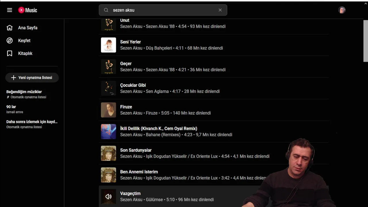Click the search magnifier icon

point(106,10)
